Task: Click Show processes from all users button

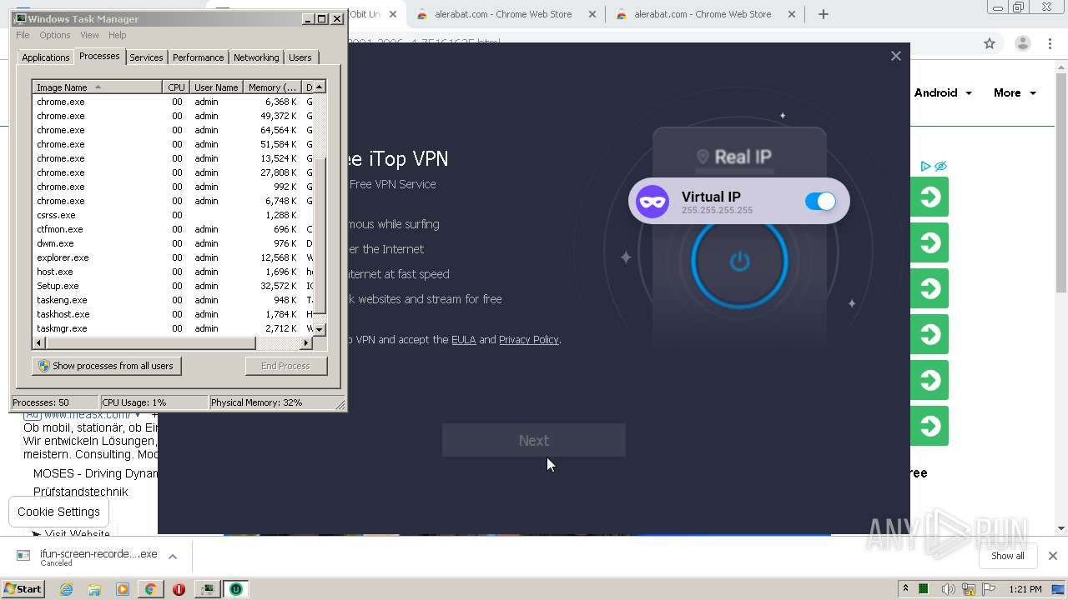Action: click(x=107, y=366)
